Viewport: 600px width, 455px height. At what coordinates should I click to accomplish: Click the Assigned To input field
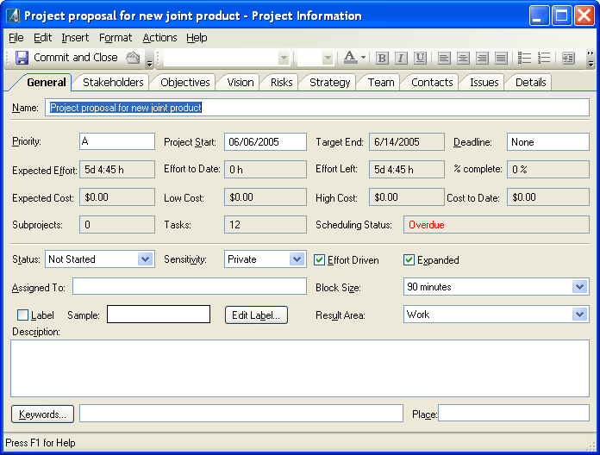[x=190, y=287]
